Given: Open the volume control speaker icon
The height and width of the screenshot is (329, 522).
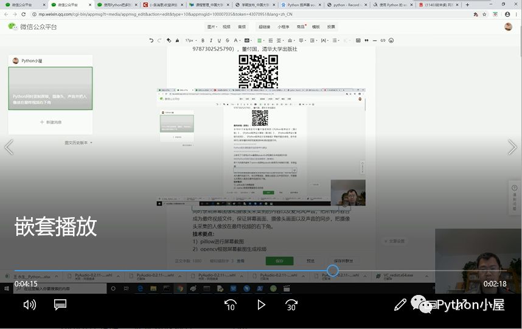Looking at the screenshot, I should click(x=30, y=305).
